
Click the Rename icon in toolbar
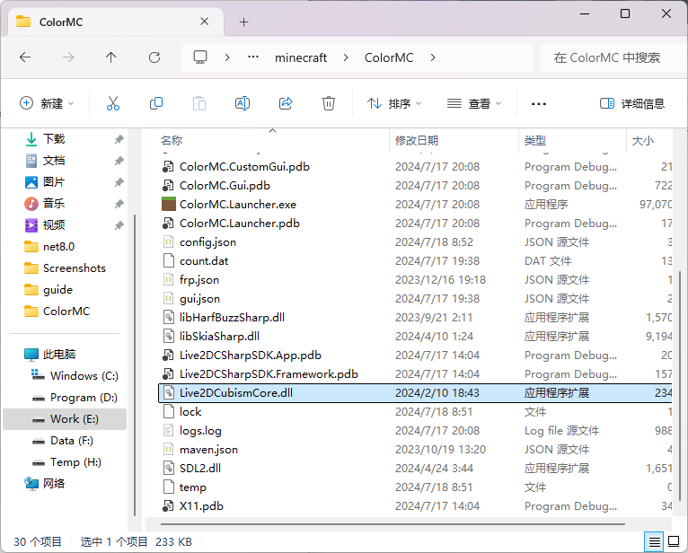[x=243, y=103]
